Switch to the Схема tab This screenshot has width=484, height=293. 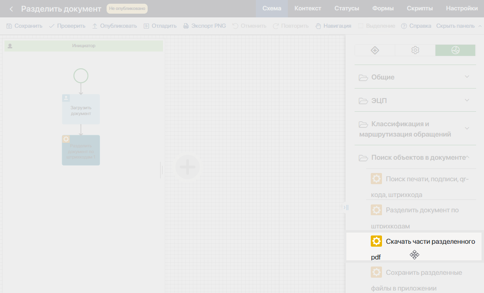coord(272,9)
